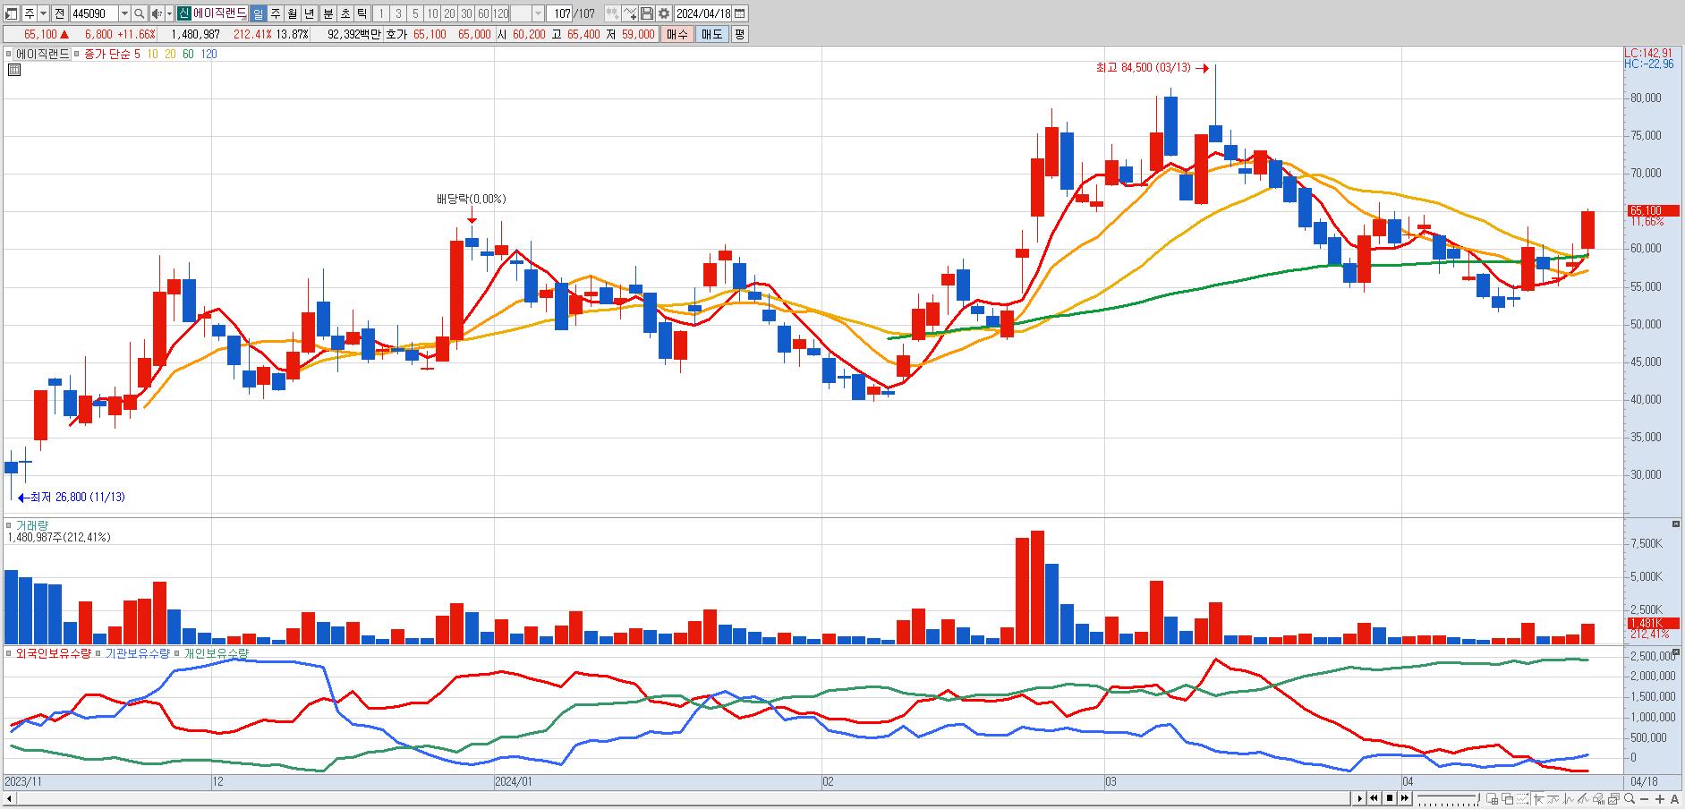Click the overlapping windows icon at bottom
Image resolution: width=1685 pixels, height=809 pixels.
[1507, 798]
